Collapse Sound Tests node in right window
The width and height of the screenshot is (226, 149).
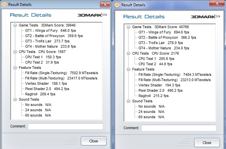point(128,101)
